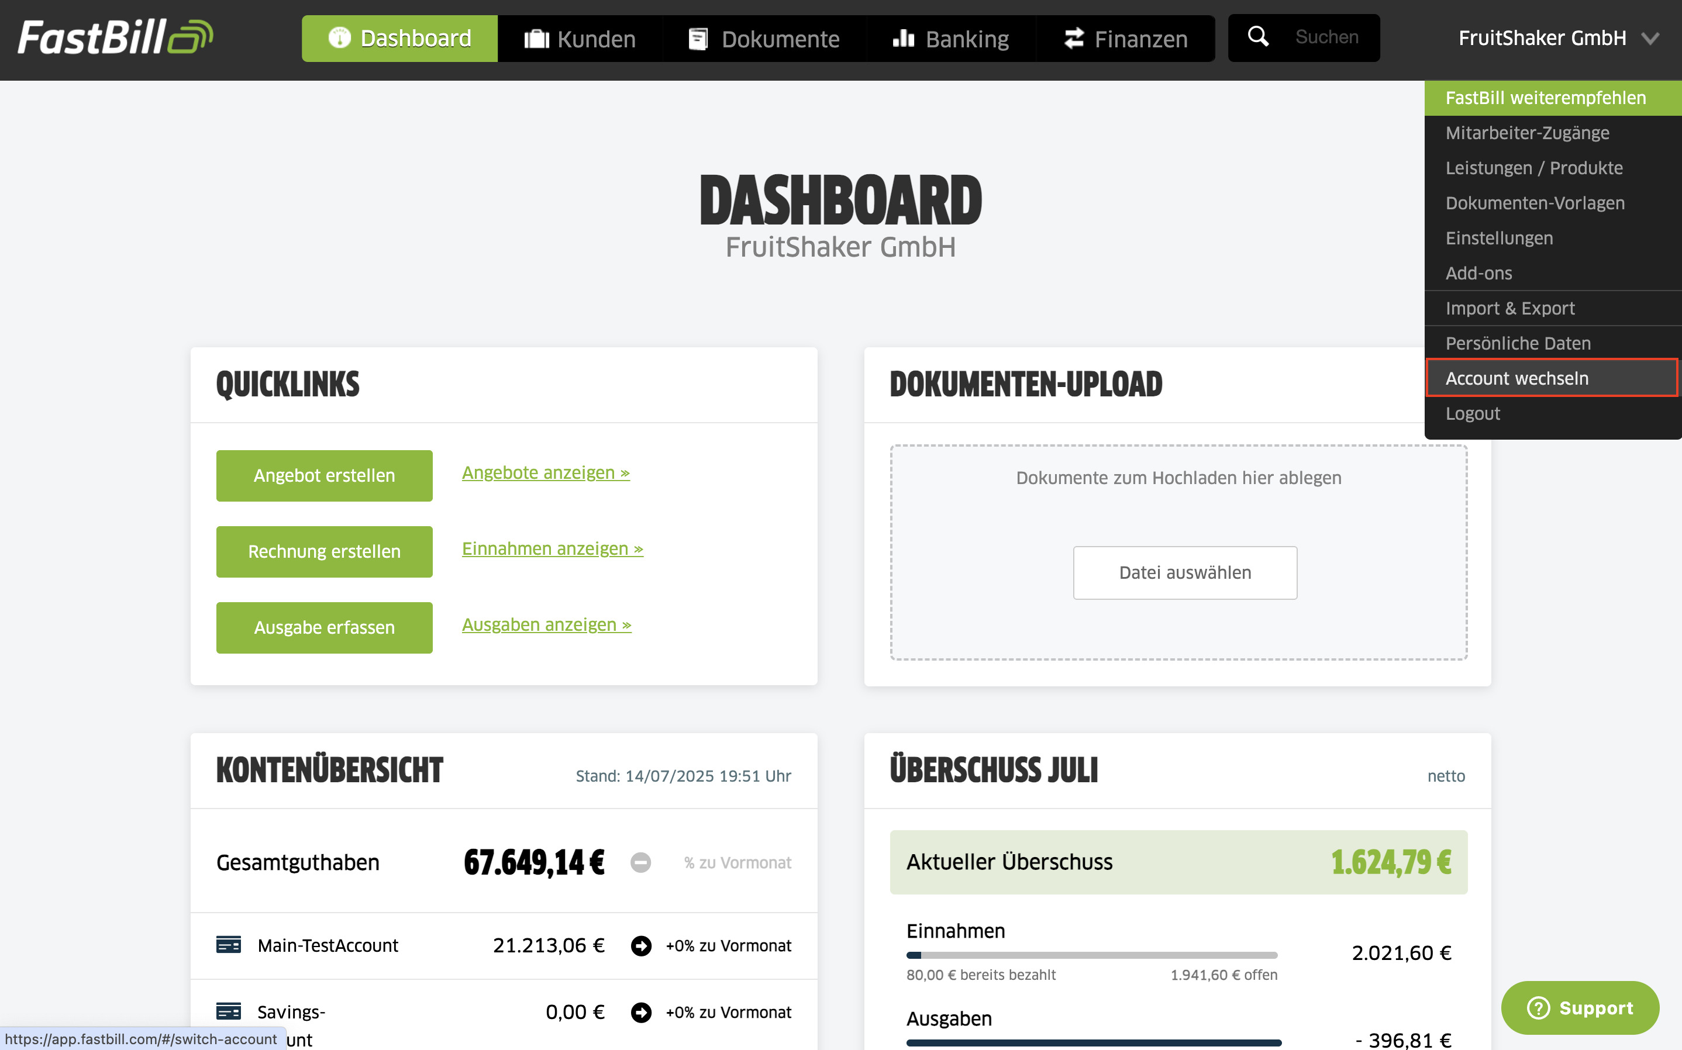1682x1050 pixels.
Task: Click the Ausgabe erfassen button
Action: pyautogui.click(x=325, y=628)
